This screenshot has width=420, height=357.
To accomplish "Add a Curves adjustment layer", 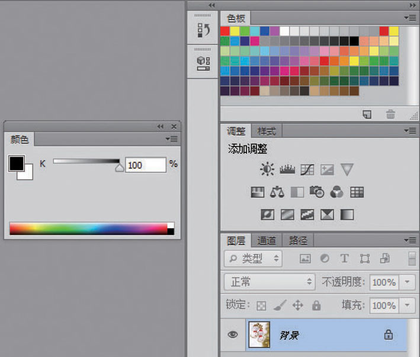I will click(307, 170).
